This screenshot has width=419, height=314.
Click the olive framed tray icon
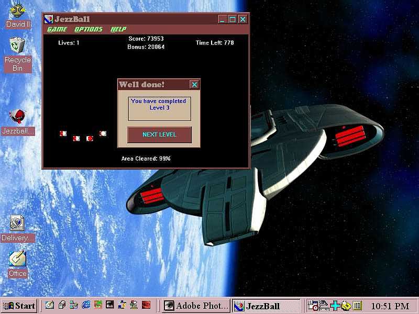tap(358, 306)
